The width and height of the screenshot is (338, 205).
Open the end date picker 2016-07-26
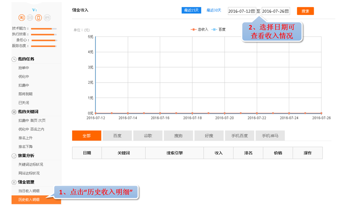click(x=273, y=11)
